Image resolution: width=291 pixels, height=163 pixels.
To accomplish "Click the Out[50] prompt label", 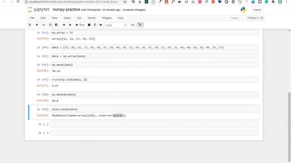I will [x=43, y=115].
